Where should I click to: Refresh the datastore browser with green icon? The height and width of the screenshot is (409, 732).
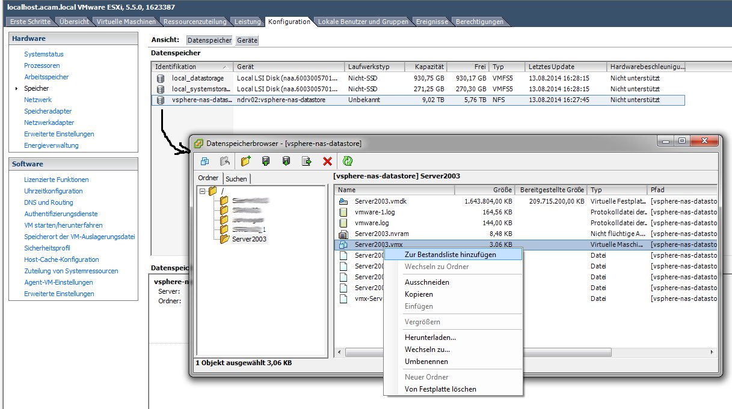(x=348, y=161)
